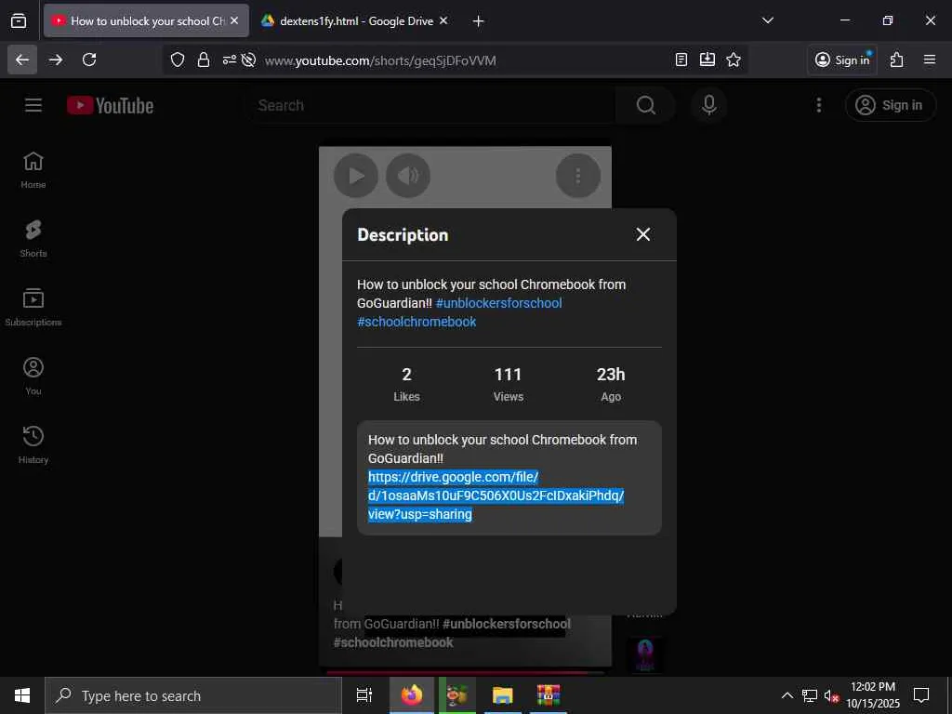Open Firefox View icon in tab bar
Viewport: 952px width, 714px height.
click(x=19, y=20)
